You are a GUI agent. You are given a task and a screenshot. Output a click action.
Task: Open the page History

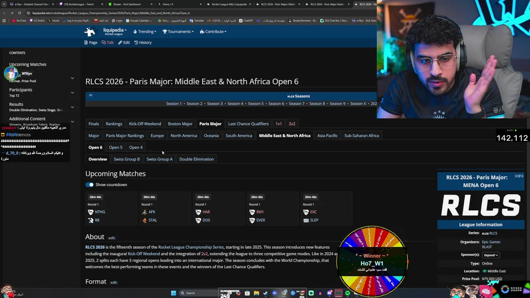[143, 43]
